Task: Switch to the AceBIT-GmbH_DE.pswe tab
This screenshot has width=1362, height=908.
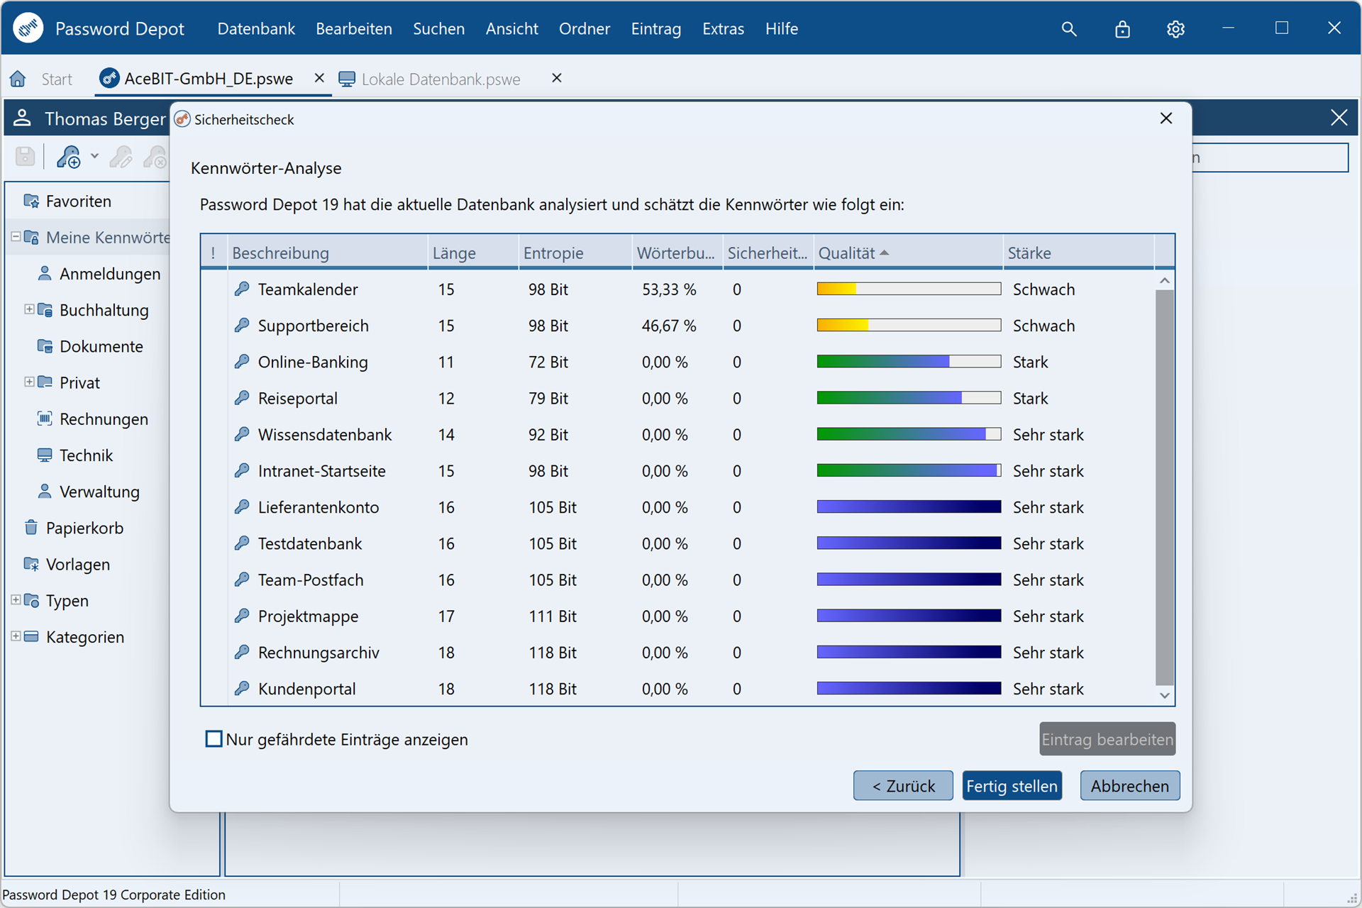Action: [209, 79]
